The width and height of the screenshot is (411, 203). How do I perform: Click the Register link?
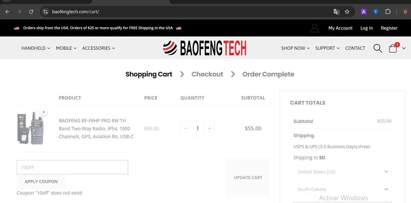tap(389, 28)
